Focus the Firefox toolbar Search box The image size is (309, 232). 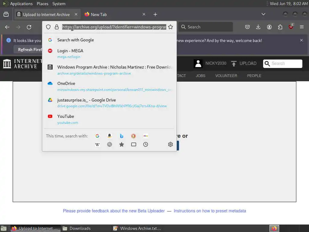tap(205, 27)
